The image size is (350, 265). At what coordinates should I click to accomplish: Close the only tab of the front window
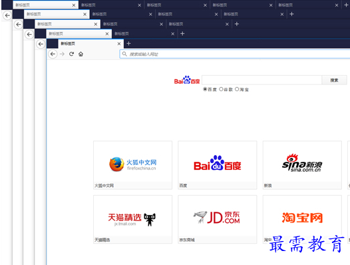tap(119, 44)
